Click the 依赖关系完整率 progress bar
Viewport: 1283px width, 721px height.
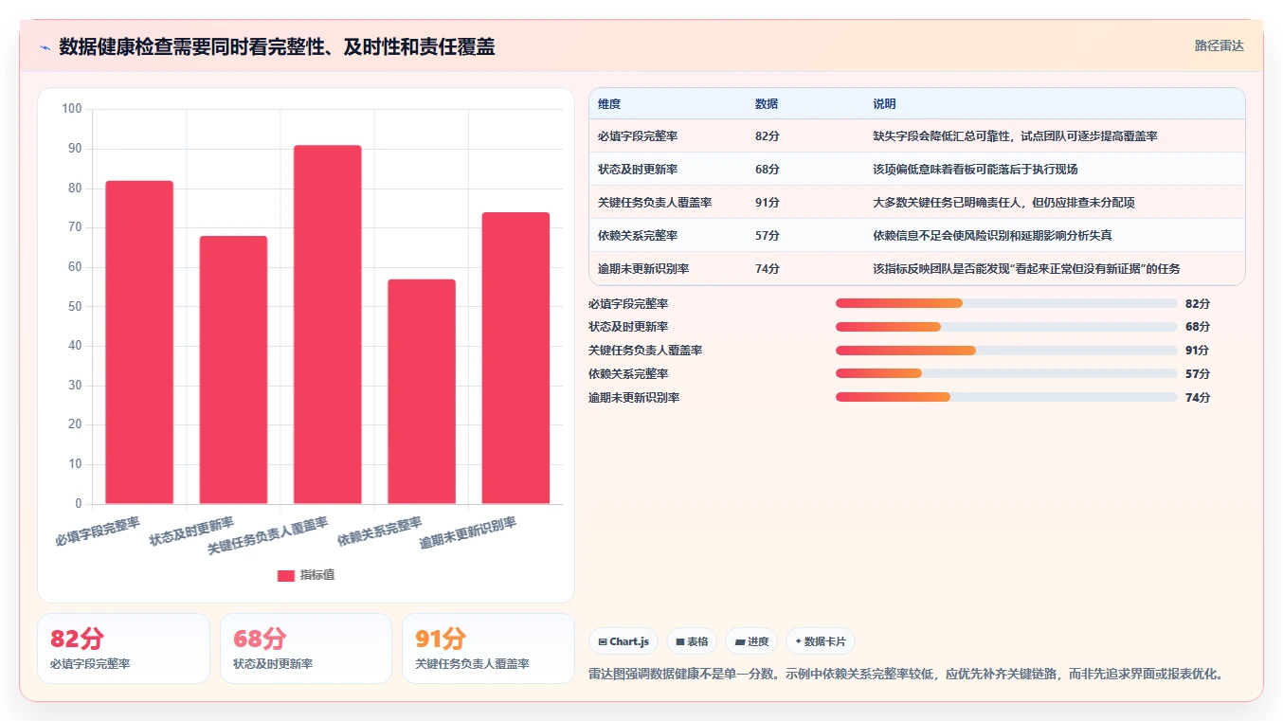pos(1006,373)
